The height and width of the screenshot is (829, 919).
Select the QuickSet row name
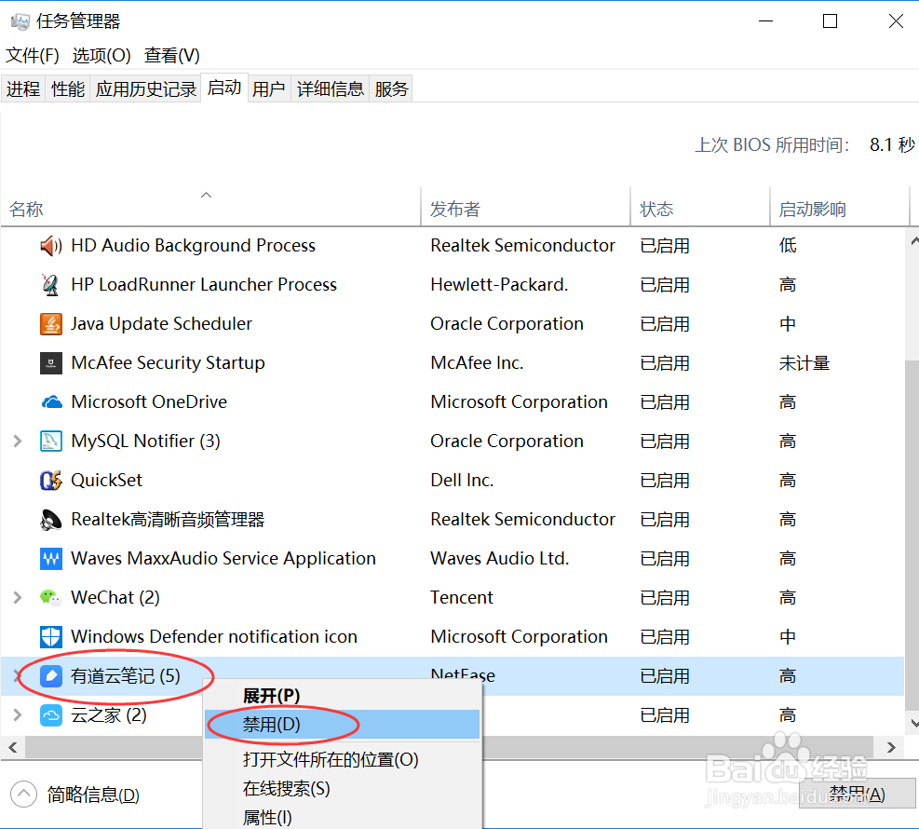(x=106, y=480)
